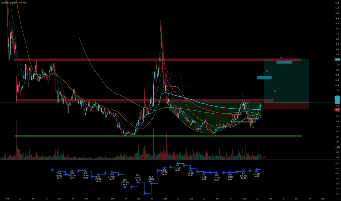Viewport: 341px width, 201px height.
Task: Click the 2016 label on the time axis
Action: 7,198
